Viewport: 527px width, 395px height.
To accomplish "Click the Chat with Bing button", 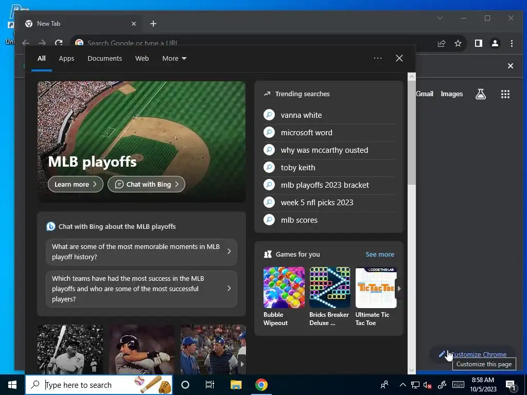I will click(x=146, y=185).
